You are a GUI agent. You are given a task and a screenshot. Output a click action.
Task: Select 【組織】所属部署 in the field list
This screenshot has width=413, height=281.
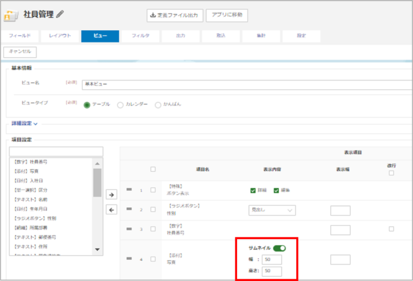click(51, 228)
